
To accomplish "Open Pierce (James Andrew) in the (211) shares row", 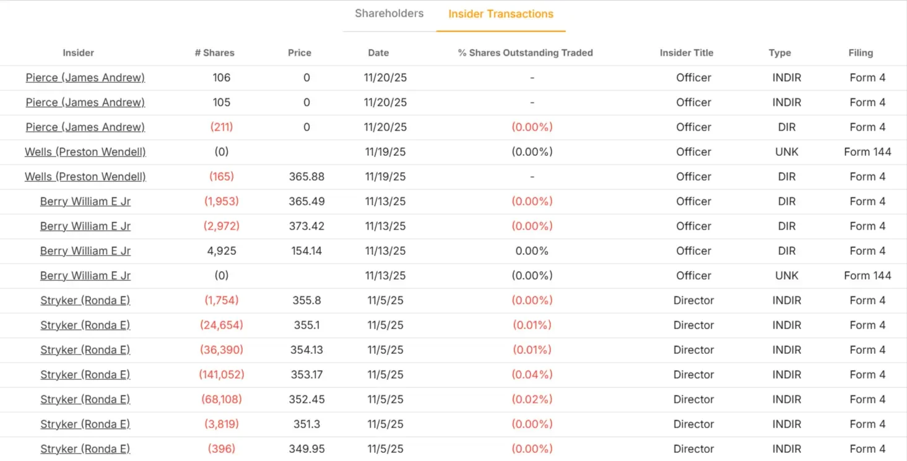I will pyautogui.click(x=85, y=127).
